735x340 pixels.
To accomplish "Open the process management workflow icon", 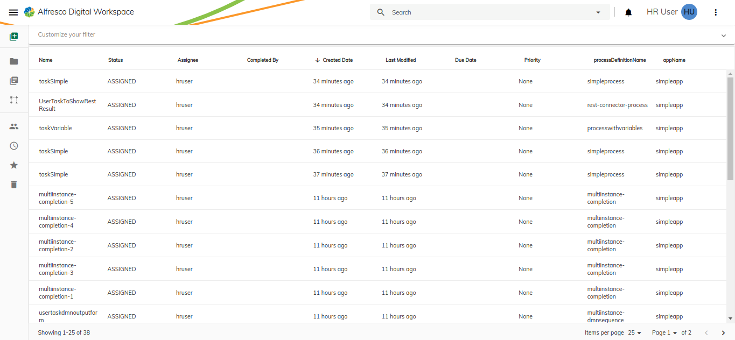I will click(14, 100).
